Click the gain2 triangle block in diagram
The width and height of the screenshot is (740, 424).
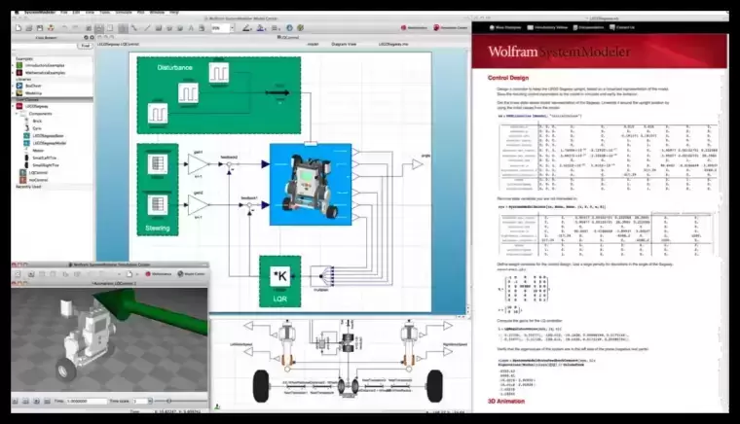coord(199,205)
